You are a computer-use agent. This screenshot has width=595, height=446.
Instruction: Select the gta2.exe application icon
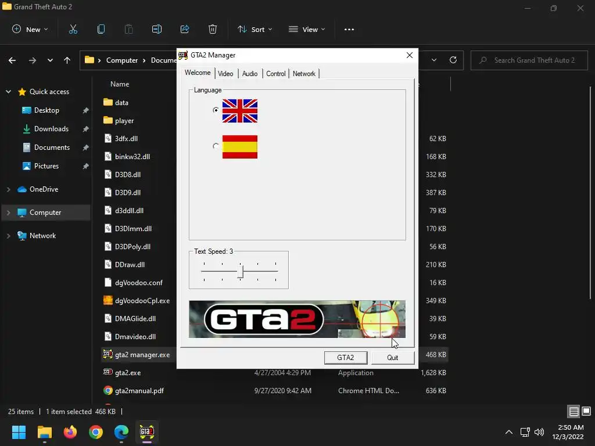tap(107, 372)
